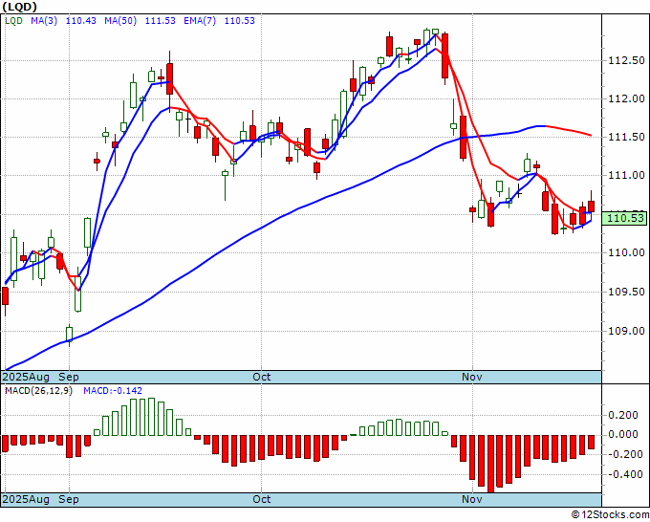Click Nov on the MACD date axis

[472, 499]
